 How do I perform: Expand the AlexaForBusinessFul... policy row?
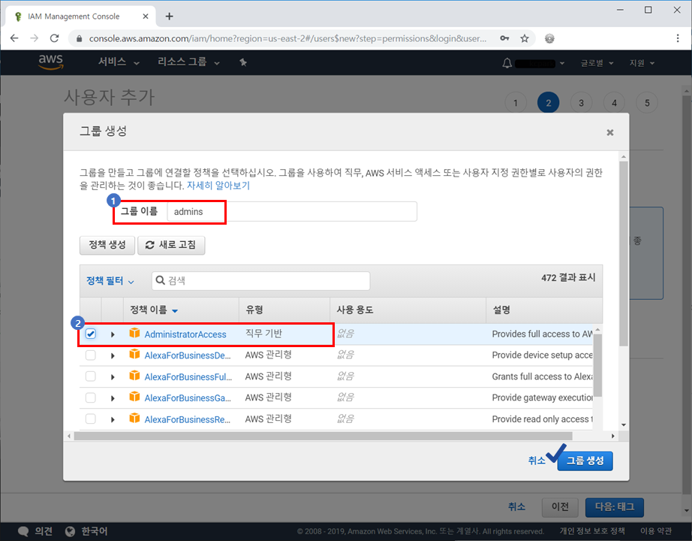tap(113, 377)
